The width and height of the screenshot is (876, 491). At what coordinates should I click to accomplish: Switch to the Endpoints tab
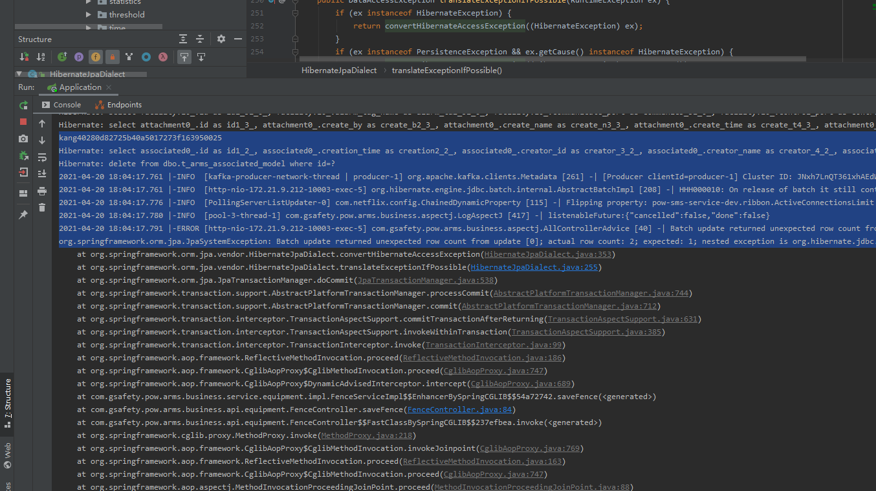pyautogui.click(x=118, y=105)
